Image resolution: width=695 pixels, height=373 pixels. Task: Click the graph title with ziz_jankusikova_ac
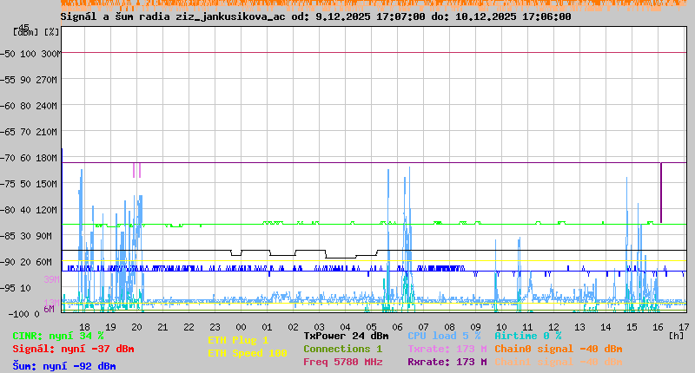pyautogui.click(x=316, y=16)
